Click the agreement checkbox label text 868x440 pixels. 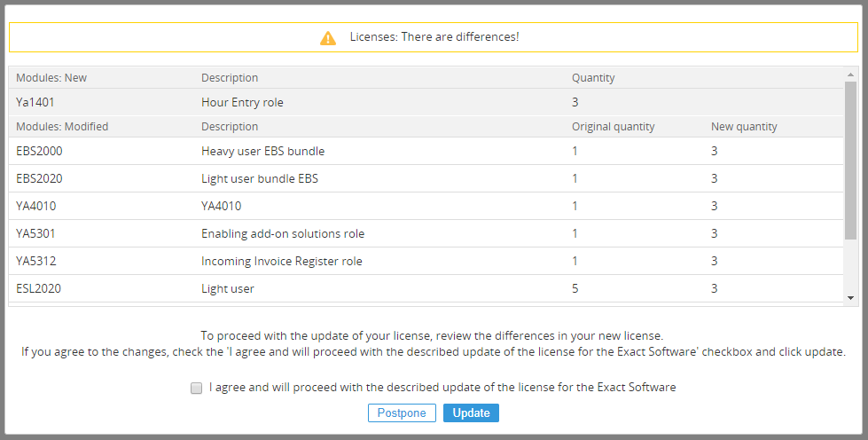click(442, 388)
